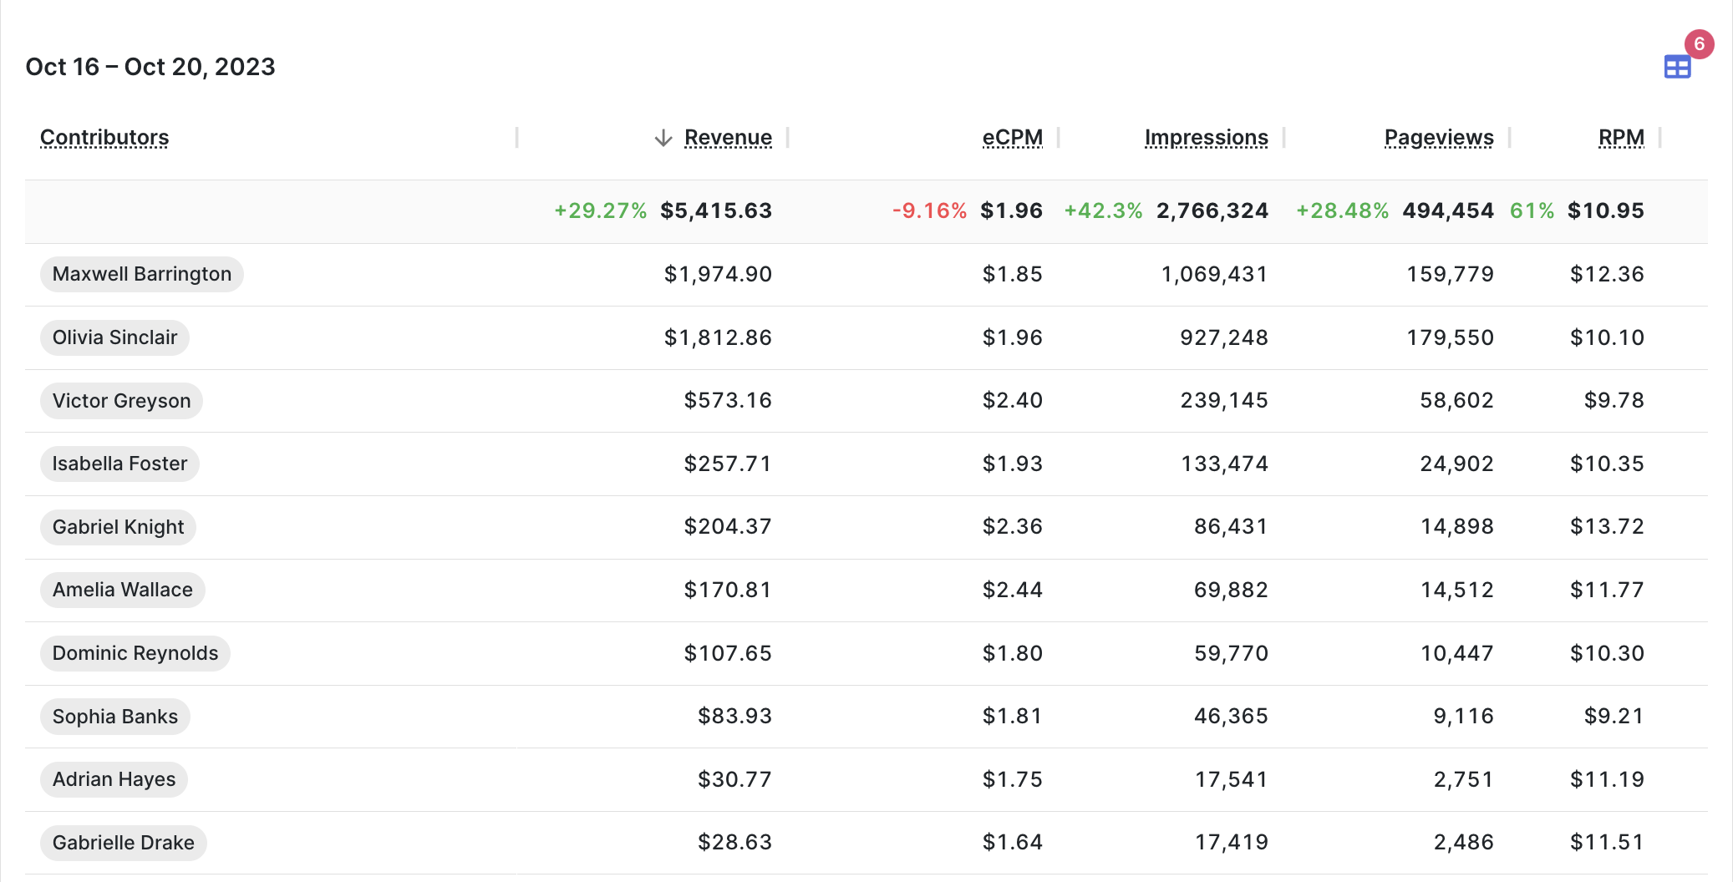
Task: Select Adrian Hayes contributor tag
Action: (114, 779)
